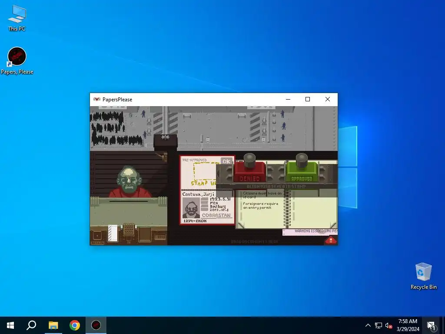Image resolution: width=445 pixels, height=334 pixels.
Task: Click the COBRASTAN country label on passport
Action: pos(216,215)
